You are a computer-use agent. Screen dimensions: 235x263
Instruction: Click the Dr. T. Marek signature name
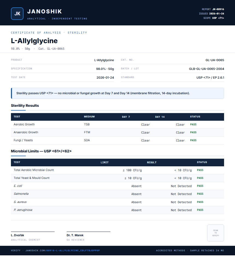click(75, 235)
